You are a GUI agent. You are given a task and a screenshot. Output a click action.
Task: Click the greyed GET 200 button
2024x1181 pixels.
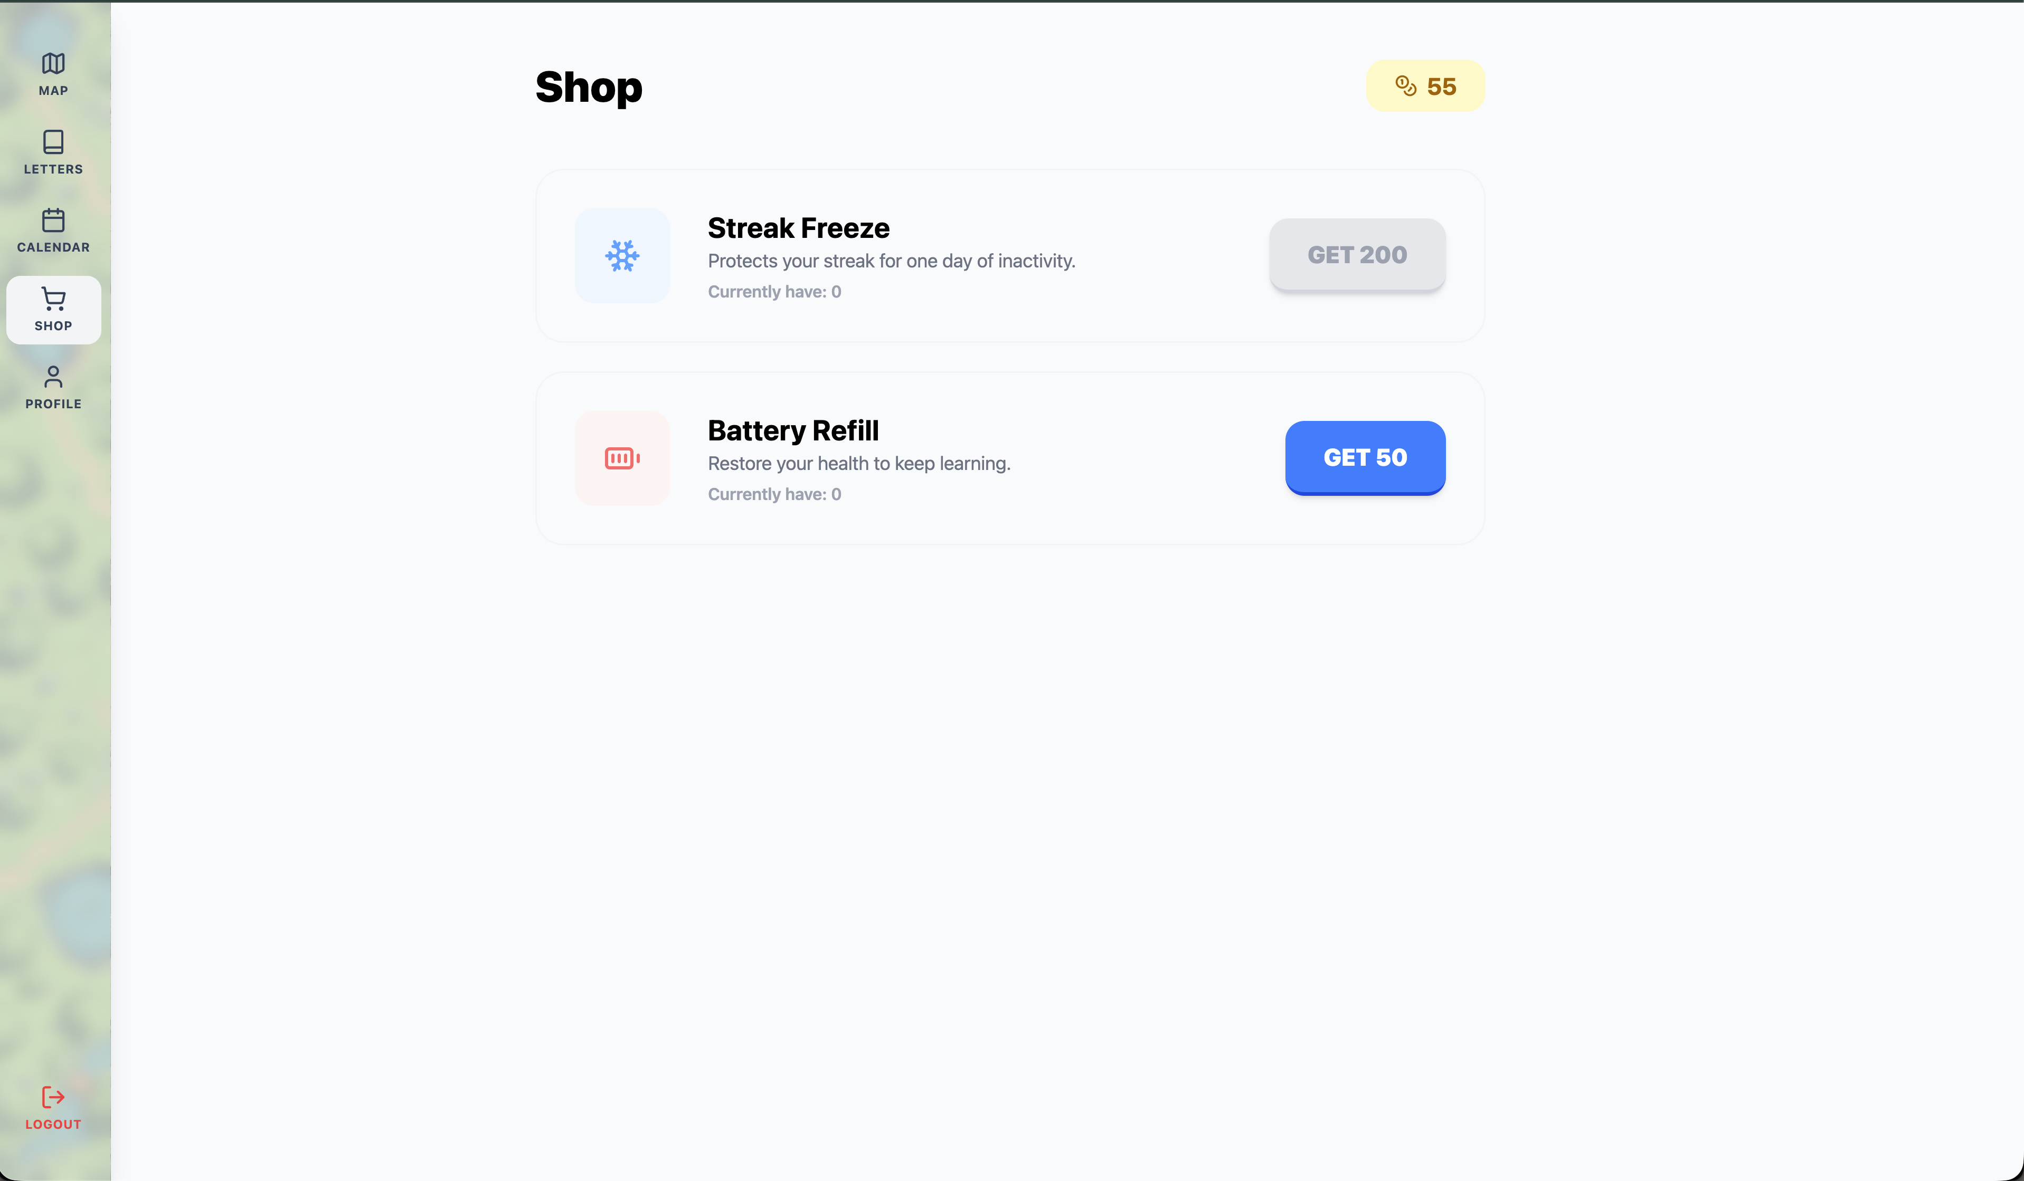point(1357,254)
